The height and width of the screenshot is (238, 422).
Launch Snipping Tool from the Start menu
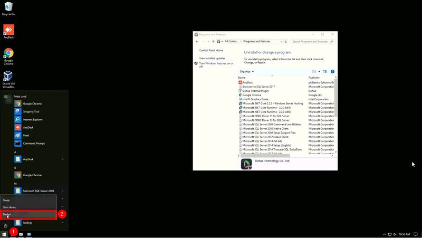pyautogui.click(x=32, y=111)
